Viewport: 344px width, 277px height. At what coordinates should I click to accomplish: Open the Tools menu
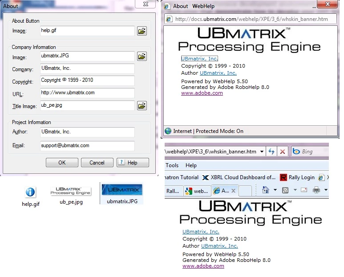tap(172, 165)
